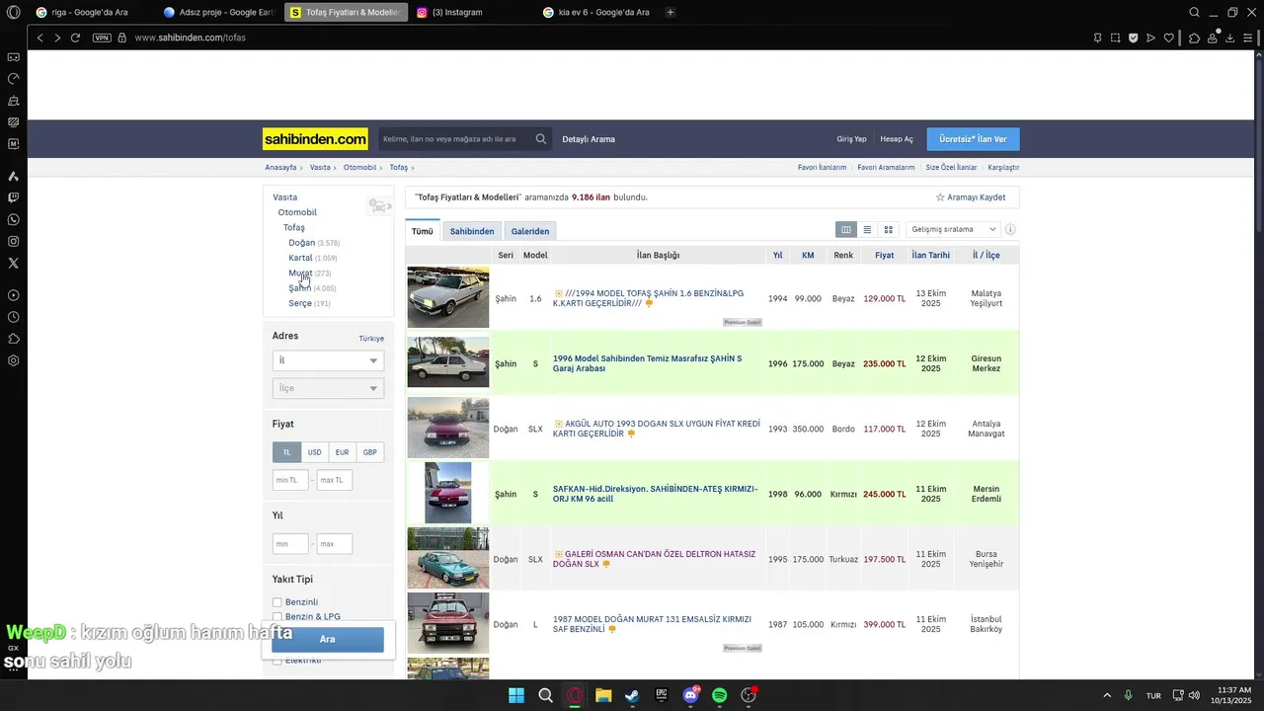The height and width of the screenshot is (711, 1264).
Task: Open ad blocker shield icon
Action: click(1134, 38)
